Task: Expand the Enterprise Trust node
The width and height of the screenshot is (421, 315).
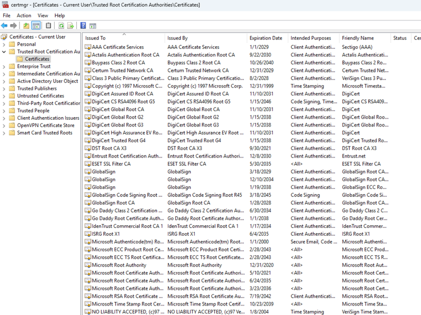Action: (4, 67)
